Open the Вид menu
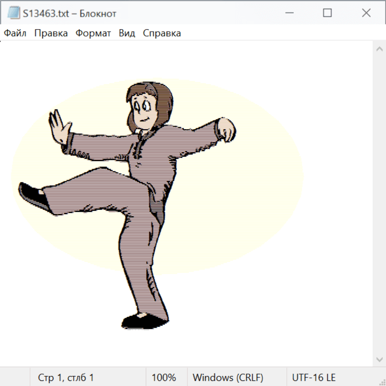Screen dimensions: 386x386 pos(127,33)
